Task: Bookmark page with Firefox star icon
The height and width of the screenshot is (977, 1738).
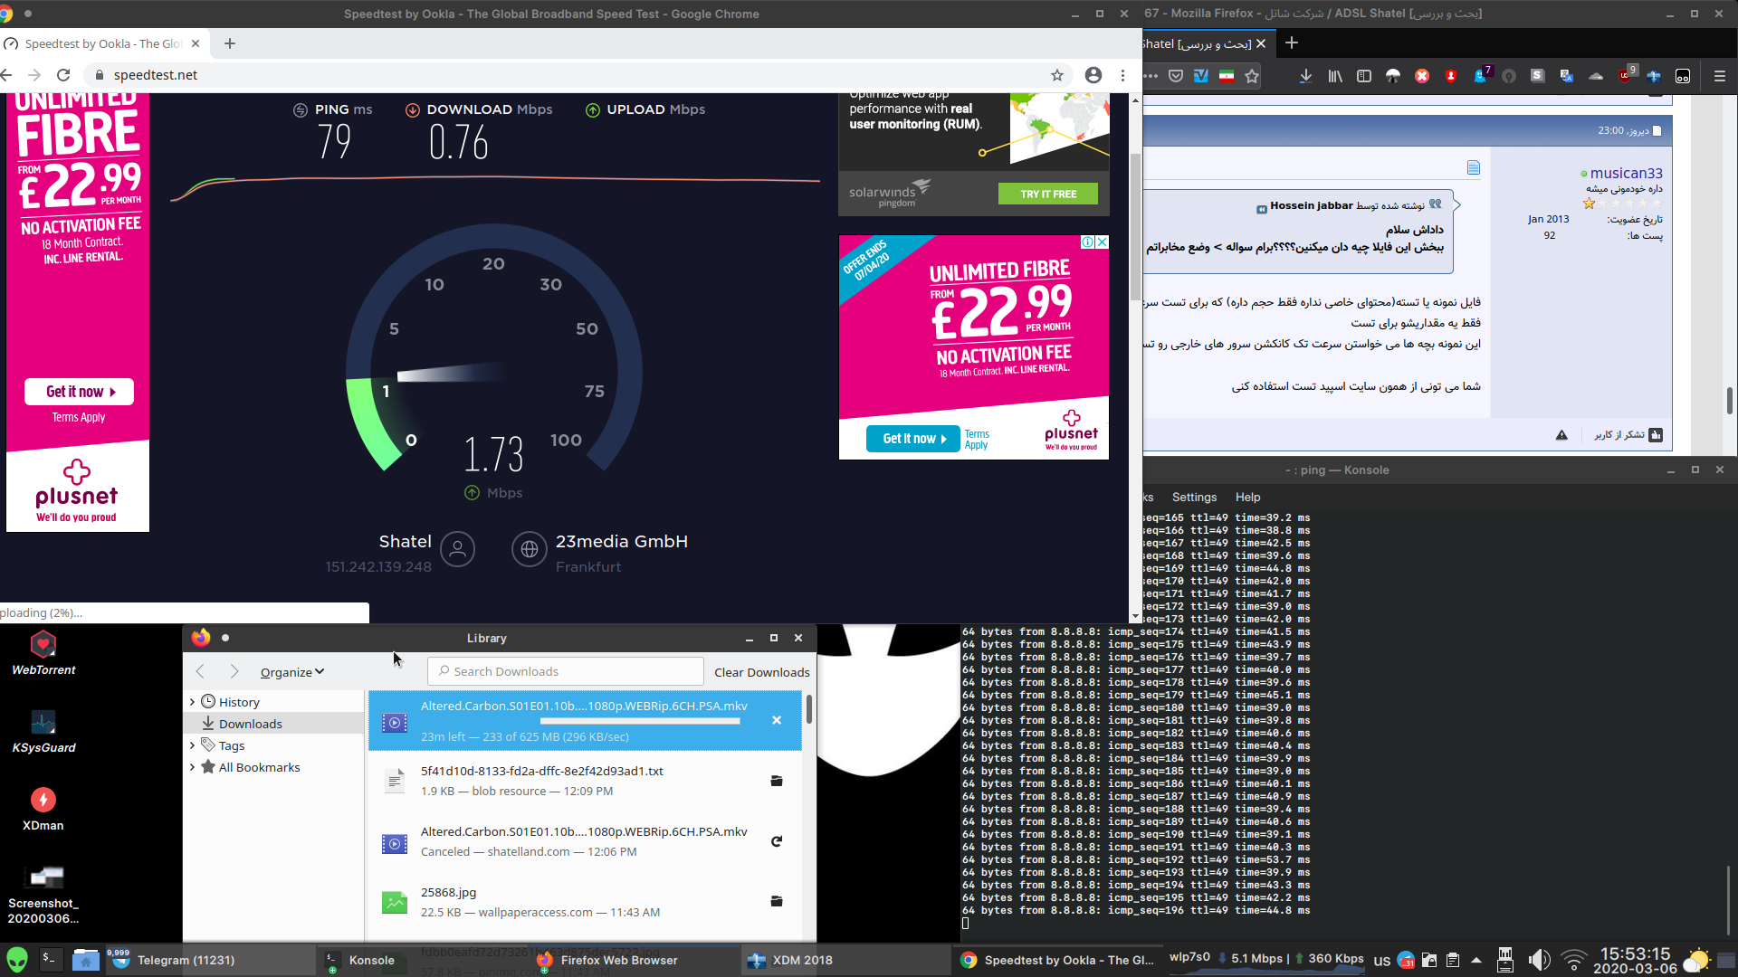Action: pyautogui.click(x=1252, y=77)
